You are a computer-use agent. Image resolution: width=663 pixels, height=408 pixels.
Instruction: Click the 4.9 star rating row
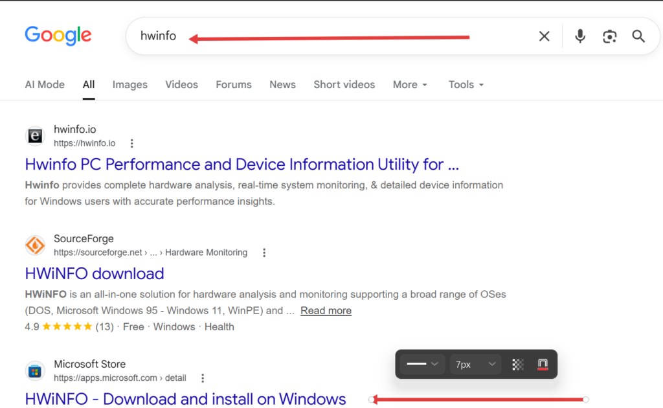coord(129,327)
